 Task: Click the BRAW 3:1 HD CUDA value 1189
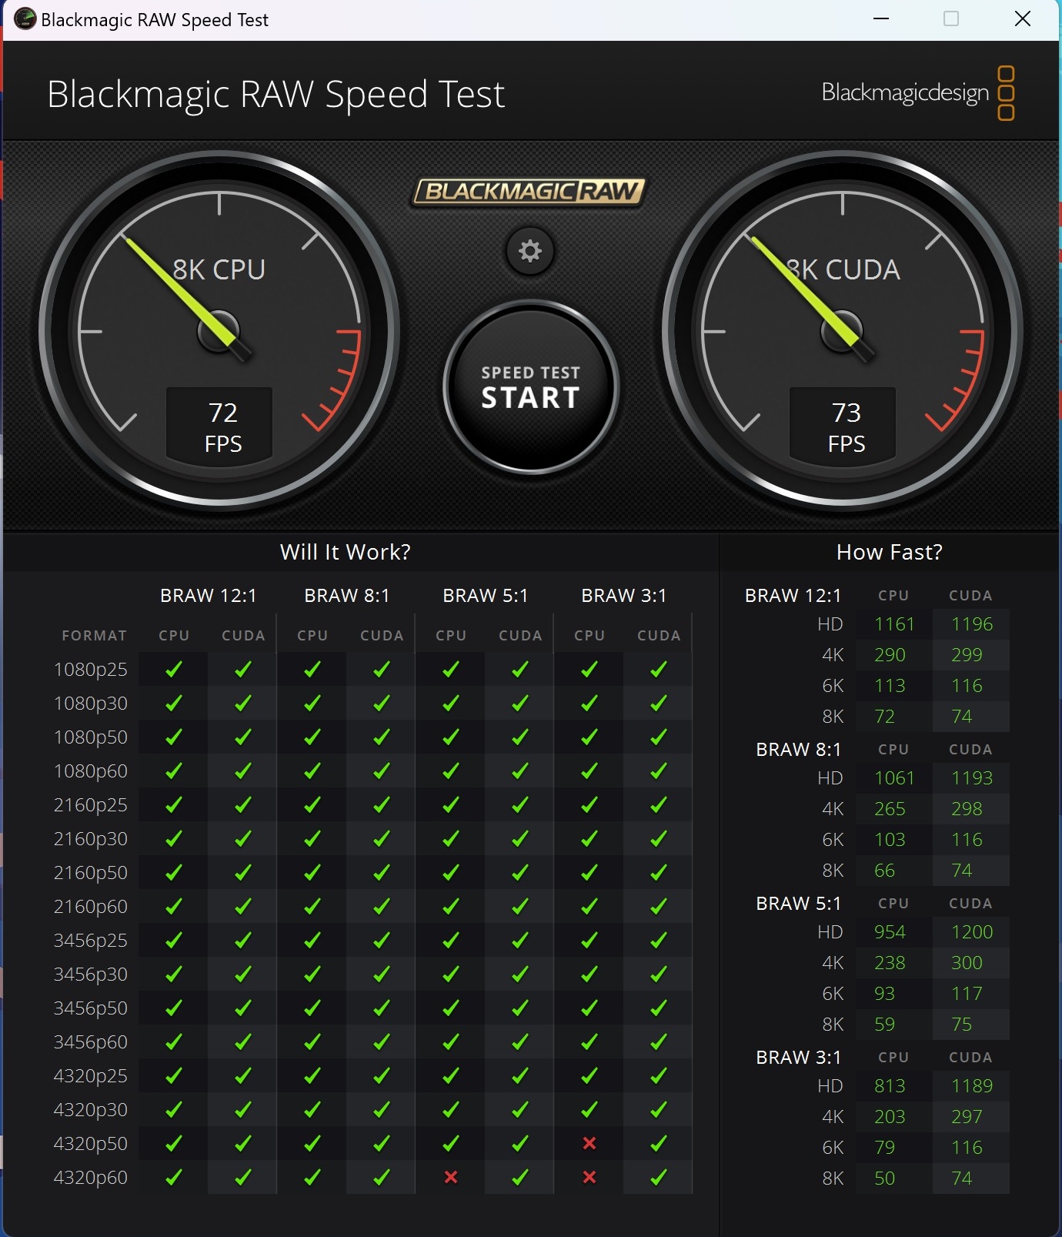click(x=971, y=1086)
